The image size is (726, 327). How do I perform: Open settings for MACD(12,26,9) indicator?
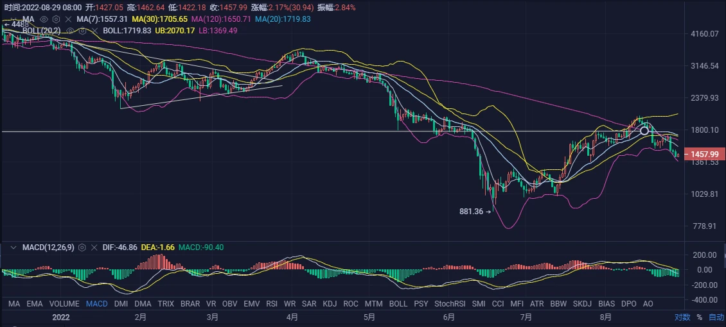pos(82,247)
